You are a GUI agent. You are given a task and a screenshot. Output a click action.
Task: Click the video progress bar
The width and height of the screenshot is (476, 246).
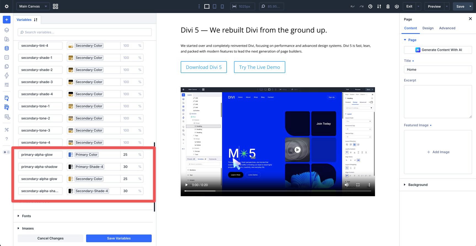click(278, 191)
